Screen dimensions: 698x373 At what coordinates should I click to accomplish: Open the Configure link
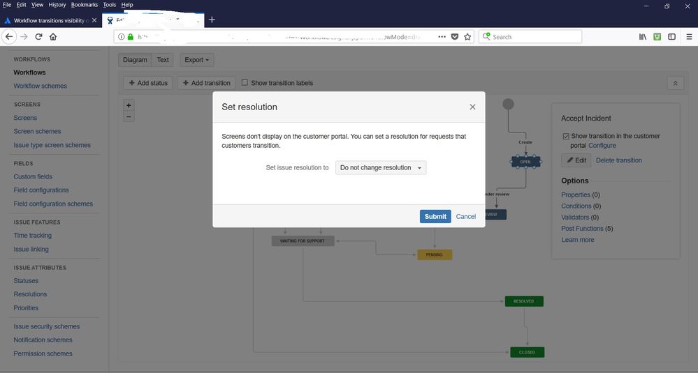(602, 146)
